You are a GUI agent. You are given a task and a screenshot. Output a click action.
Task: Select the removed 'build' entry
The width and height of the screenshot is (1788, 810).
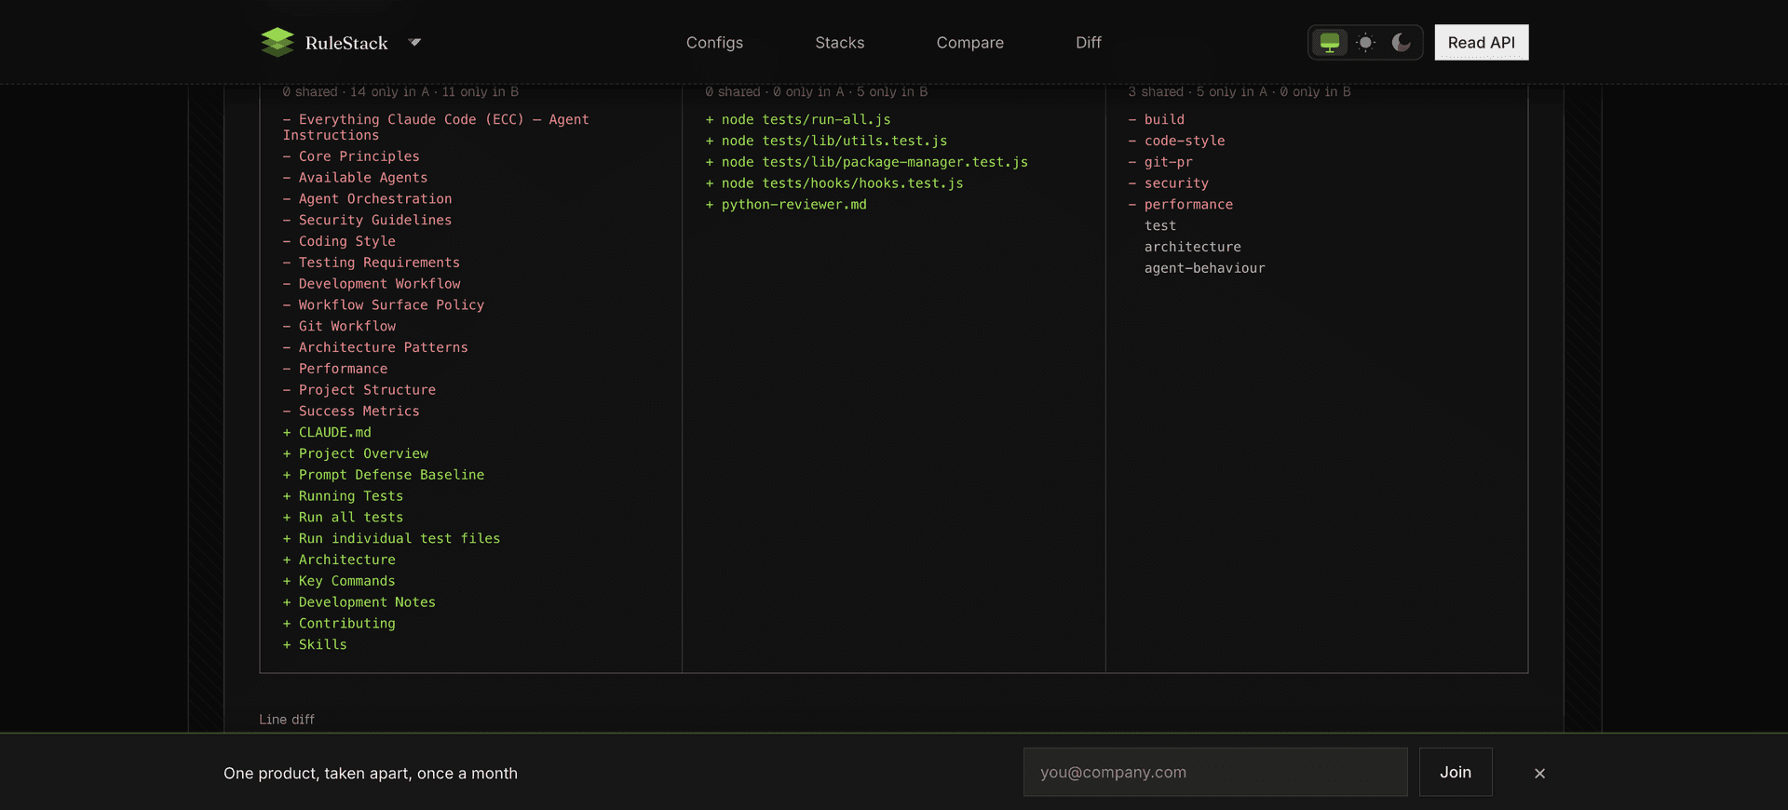click(1157, 120)
